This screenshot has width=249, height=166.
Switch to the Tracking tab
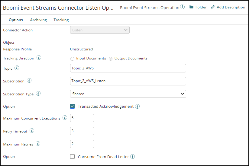(x=61, y=20)
